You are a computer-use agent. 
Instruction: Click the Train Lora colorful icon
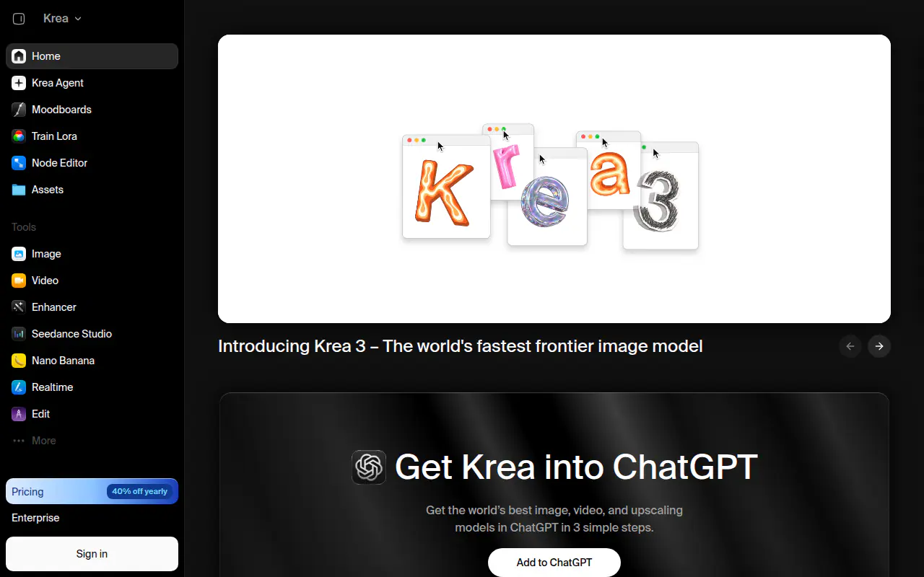click(x=19, y=136)
